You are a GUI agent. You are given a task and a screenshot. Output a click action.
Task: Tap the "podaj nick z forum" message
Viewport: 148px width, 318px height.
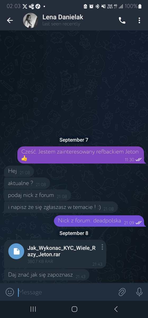point(37,196)
